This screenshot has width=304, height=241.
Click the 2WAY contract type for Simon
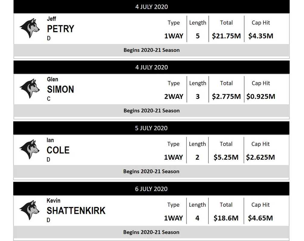click(174, 96)
